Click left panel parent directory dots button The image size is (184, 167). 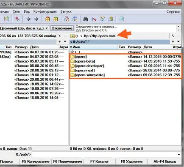[65, 36]
